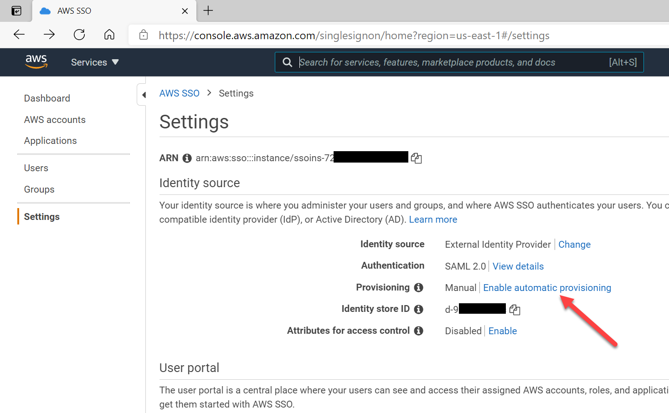Refresh the browser page

(x=79, y=35)
